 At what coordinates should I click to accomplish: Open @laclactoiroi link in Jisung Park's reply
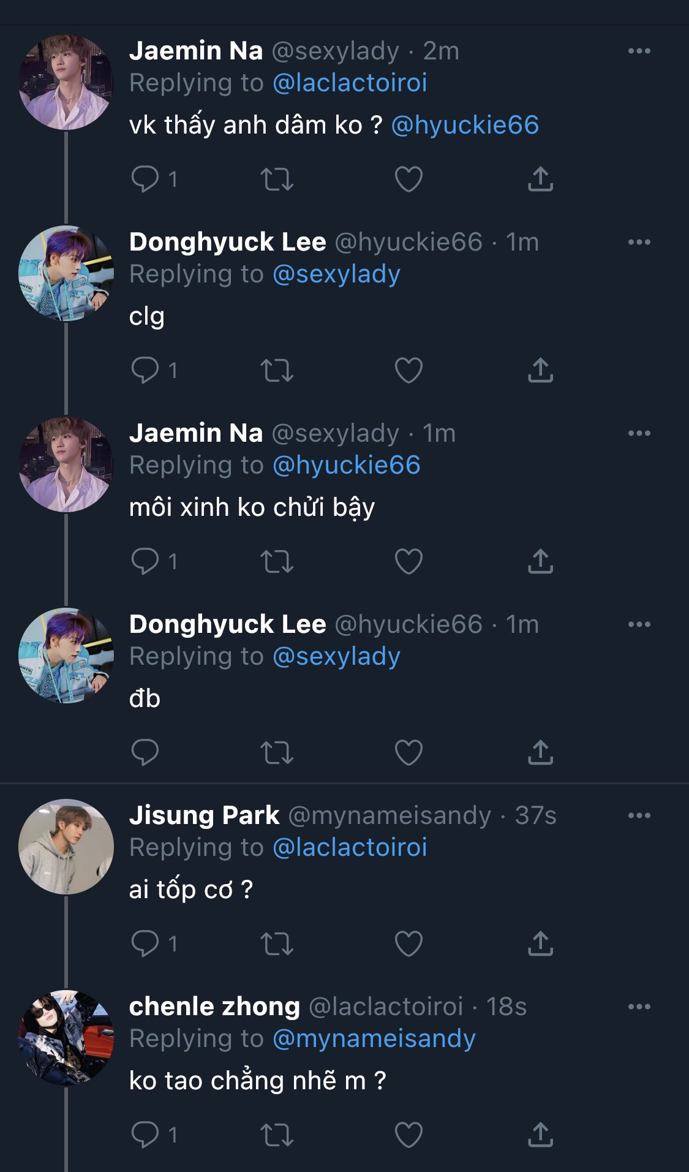(x=350, y=847)
